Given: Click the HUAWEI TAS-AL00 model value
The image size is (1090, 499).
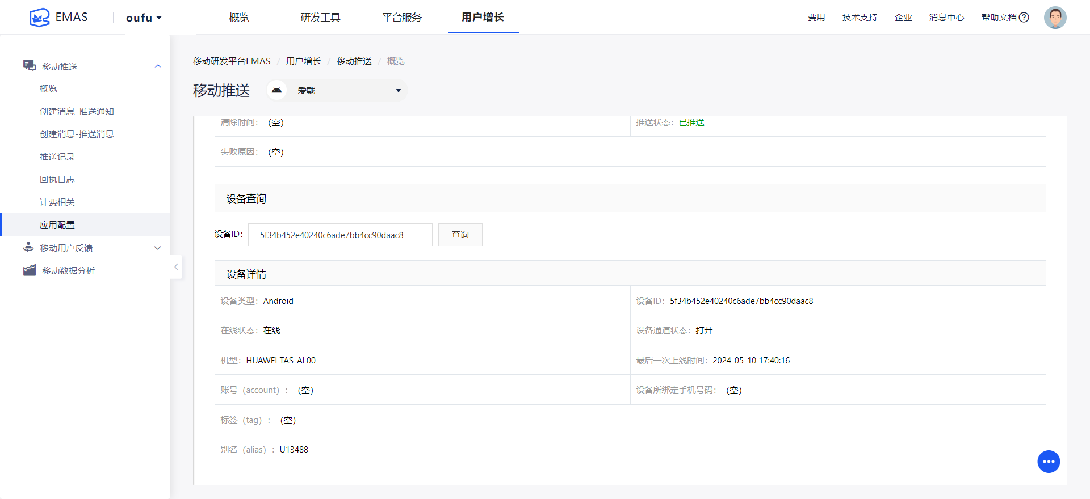Looking at the screenshot, I should (281, 360).
